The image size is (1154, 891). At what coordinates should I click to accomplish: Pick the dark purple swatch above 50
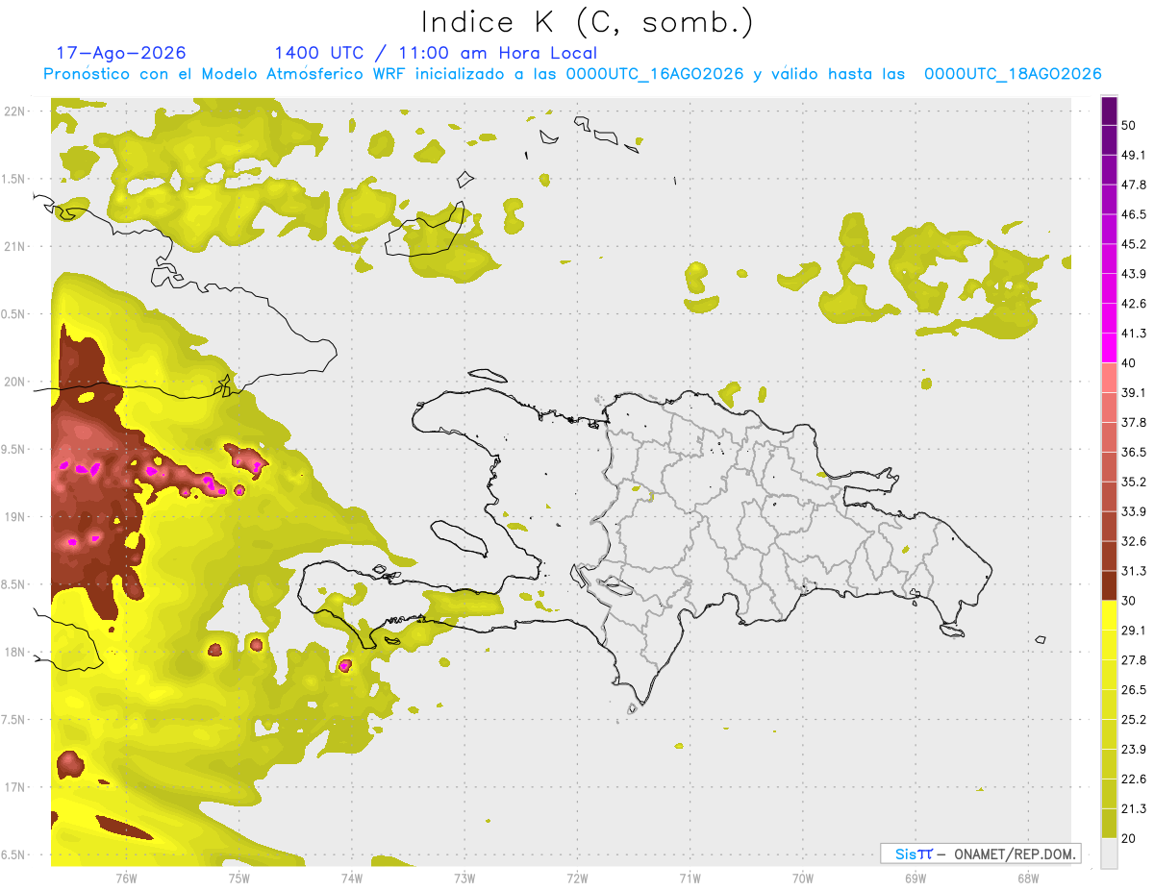pos(1110,111)
